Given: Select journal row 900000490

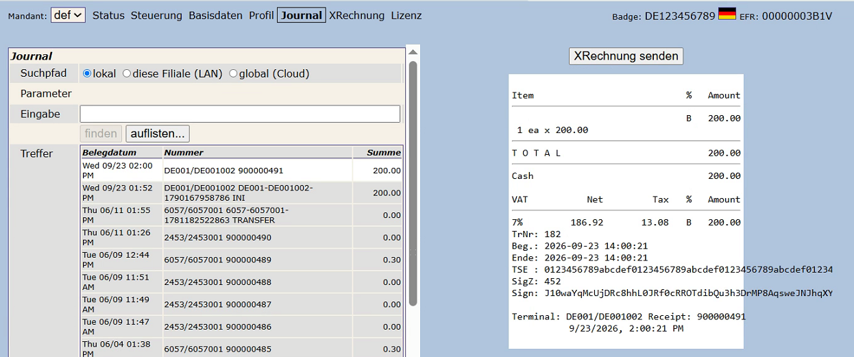Looking at the screenshot, I should (242, 238).
